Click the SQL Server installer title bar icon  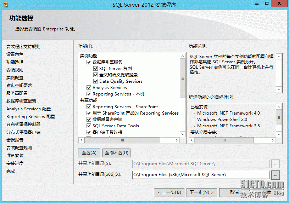6,5
